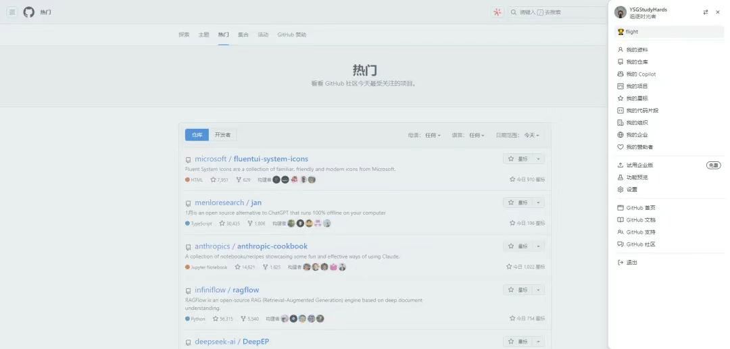Open the 母语 任何 dropdown

pyautogui.click(x=424, y=135)
